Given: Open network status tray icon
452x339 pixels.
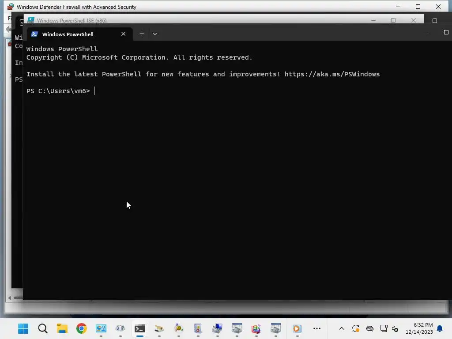Looking at the screenshot, I should point(384,328).
